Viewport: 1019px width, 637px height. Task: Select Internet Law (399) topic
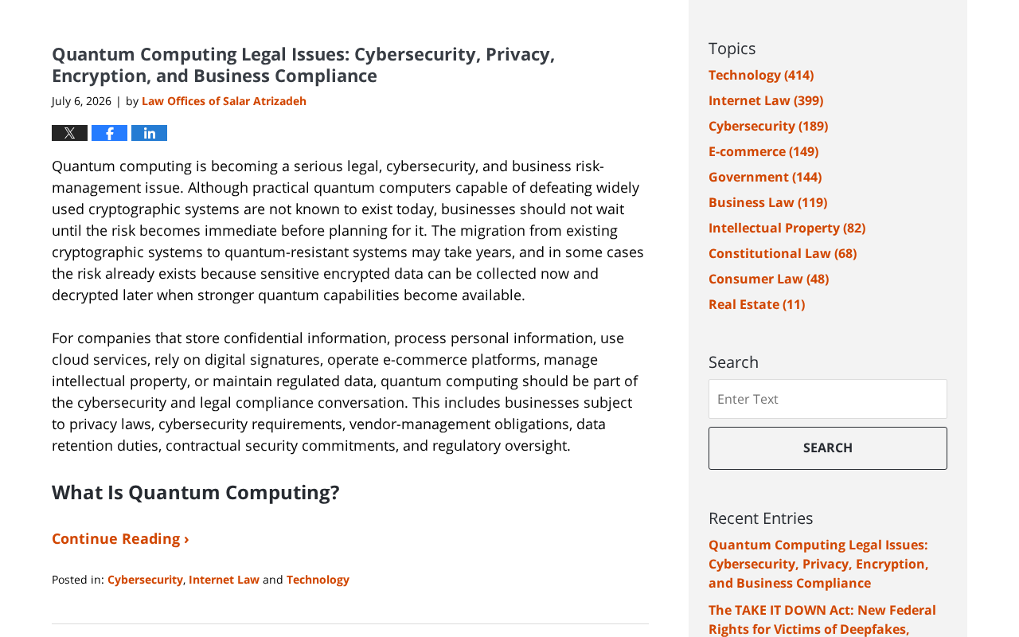pos(766,100)
